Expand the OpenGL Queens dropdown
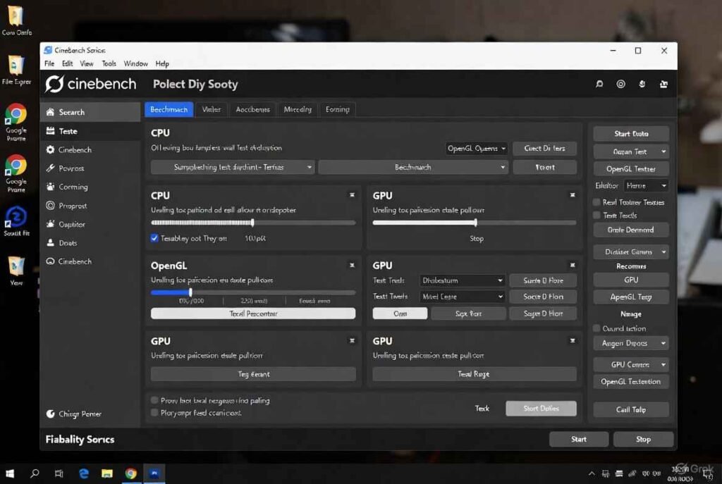 click(x=477, y=149)
